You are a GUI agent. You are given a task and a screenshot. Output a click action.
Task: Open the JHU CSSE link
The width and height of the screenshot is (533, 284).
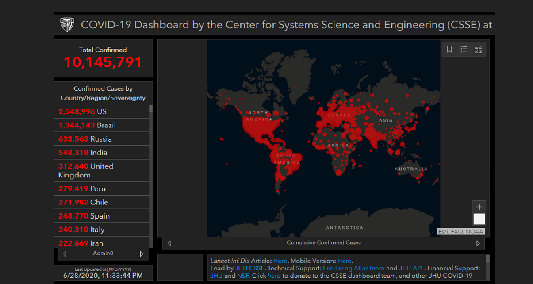[249, 268]
